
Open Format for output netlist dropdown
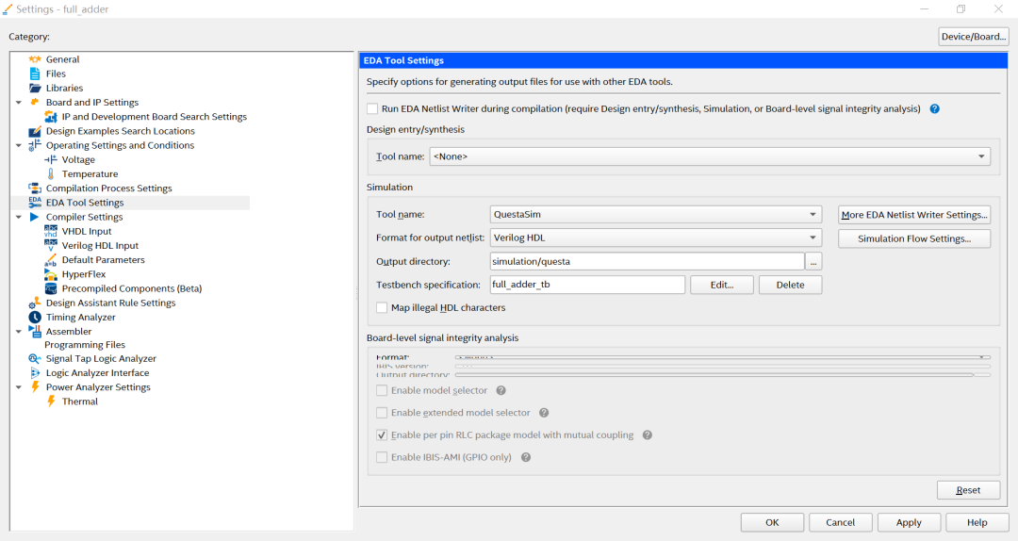pos(655,238)
